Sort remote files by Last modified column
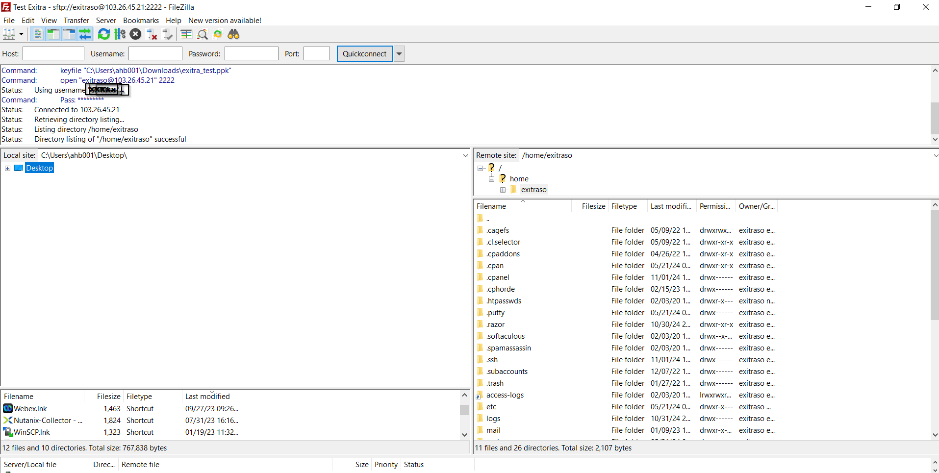This screenshot has height=473, width=939. [x=672, y=206]
